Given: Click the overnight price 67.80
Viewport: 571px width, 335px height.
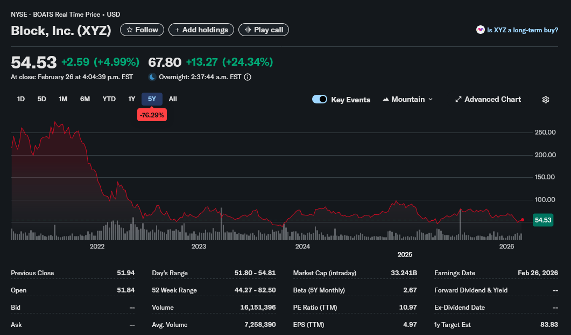Looking at the screenshot, I should point(165,62).
